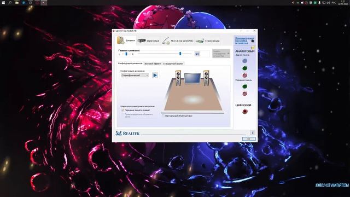
Task: Click the green front panel jack
Action: [244, 86]
